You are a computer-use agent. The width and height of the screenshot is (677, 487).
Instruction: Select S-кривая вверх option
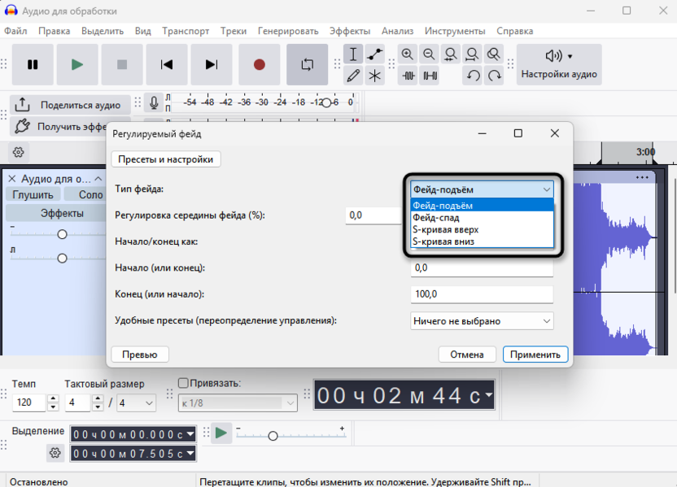(445, 229)
